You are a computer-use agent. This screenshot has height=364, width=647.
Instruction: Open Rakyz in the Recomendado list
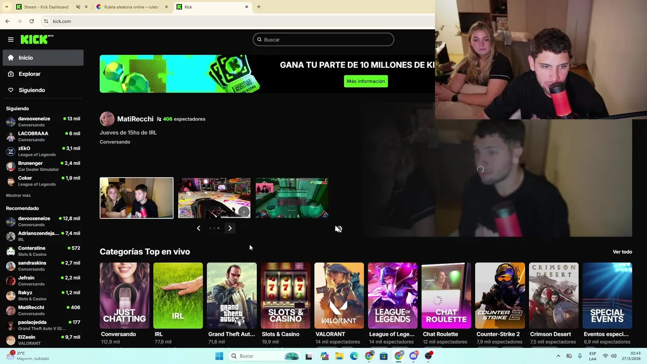(x=43, y=295)
